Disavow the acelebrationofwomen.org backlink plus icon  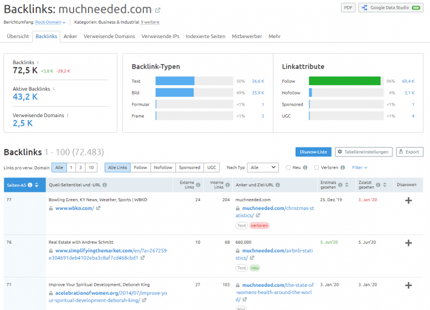coord(408,285)
